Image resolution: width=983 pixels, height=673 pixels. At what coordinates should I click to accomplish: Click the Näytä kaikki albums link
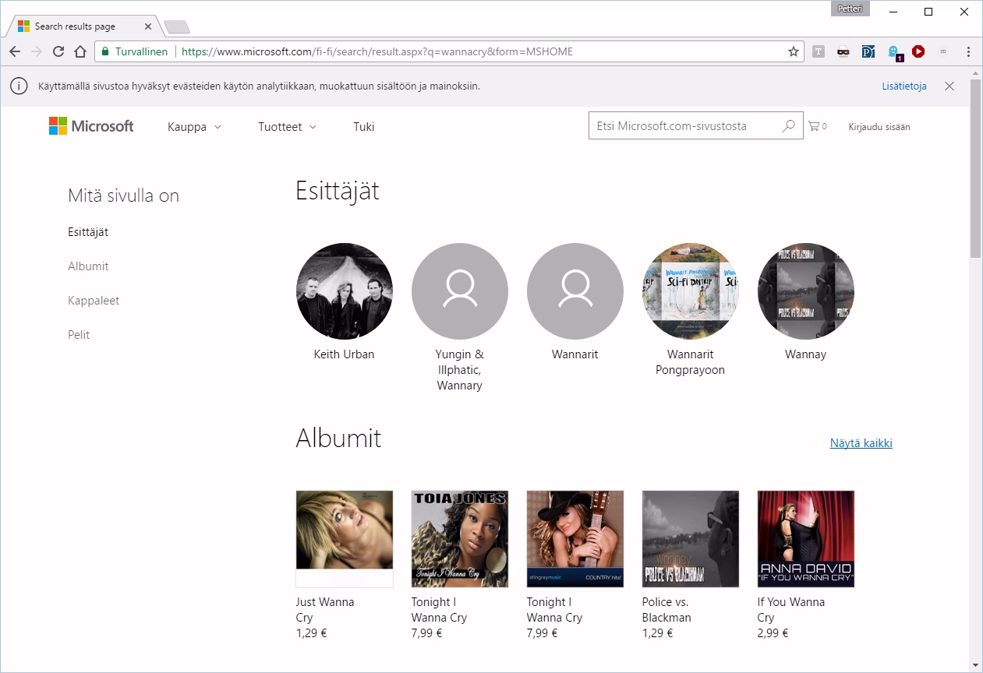click(861, 443)
